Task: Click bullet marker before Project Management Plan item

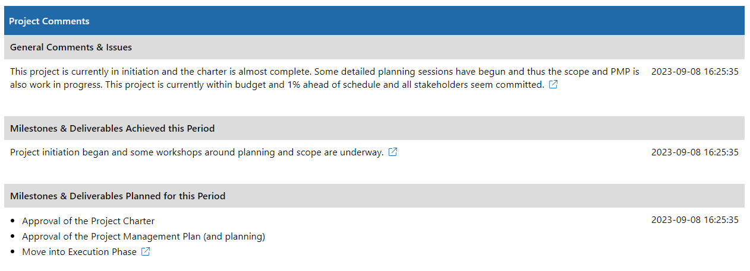Action: [x=13, y=237]
